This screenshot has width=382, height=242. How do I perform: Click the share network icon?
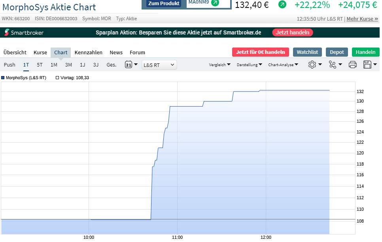tap(332, 65)
